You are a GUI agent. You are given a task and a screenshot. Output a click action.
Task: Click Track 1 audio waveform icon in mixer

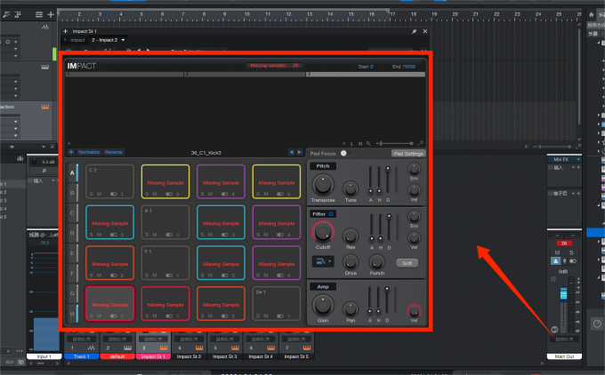click(x=91, y=347)
